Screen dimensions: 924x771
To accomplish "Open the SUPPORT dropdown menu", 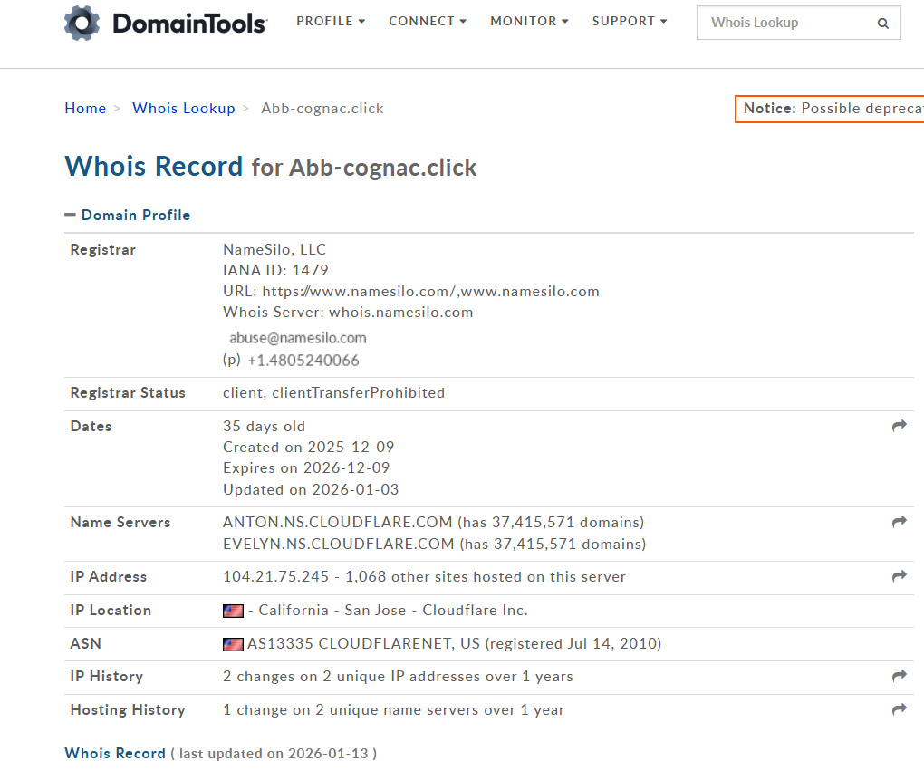I will [x=630, y=21].
